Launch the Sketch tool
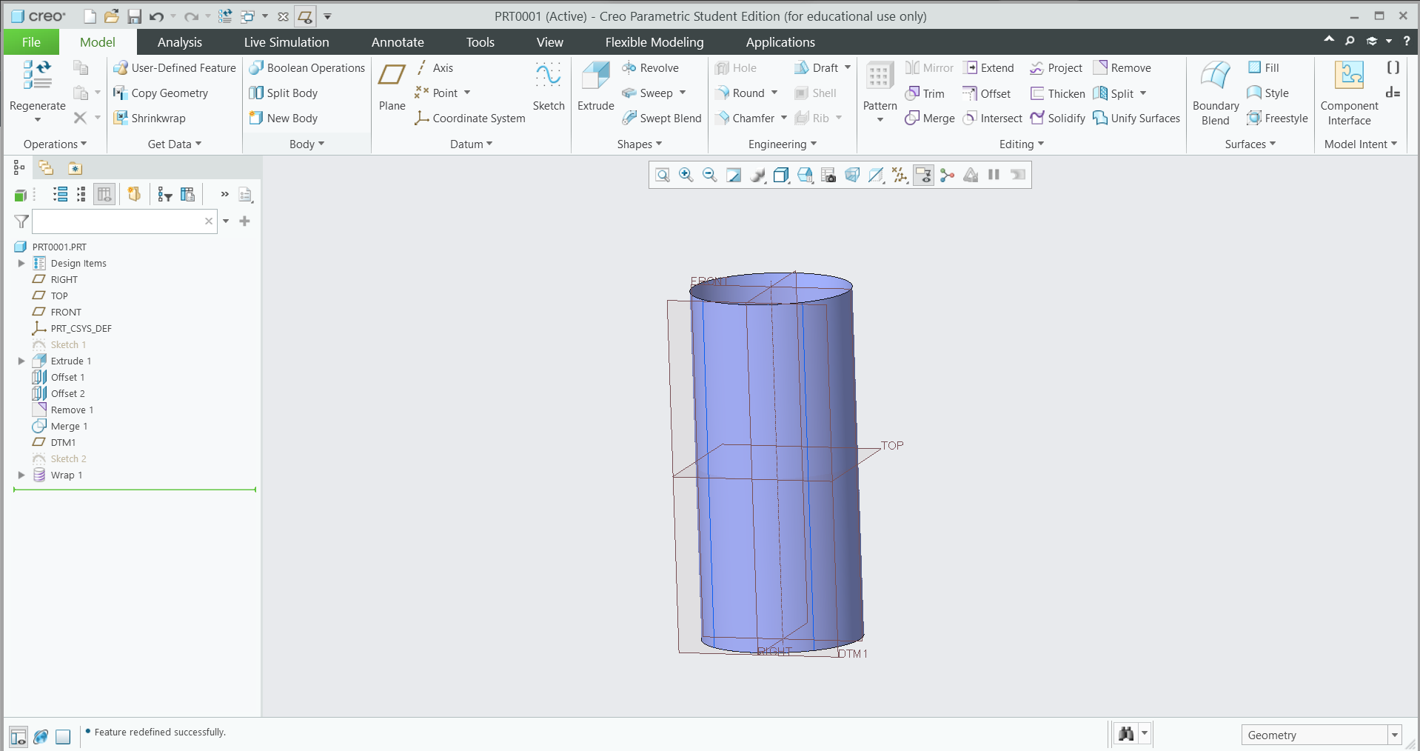The height and width of the screenshot is (751, 1420). (548, 85)
